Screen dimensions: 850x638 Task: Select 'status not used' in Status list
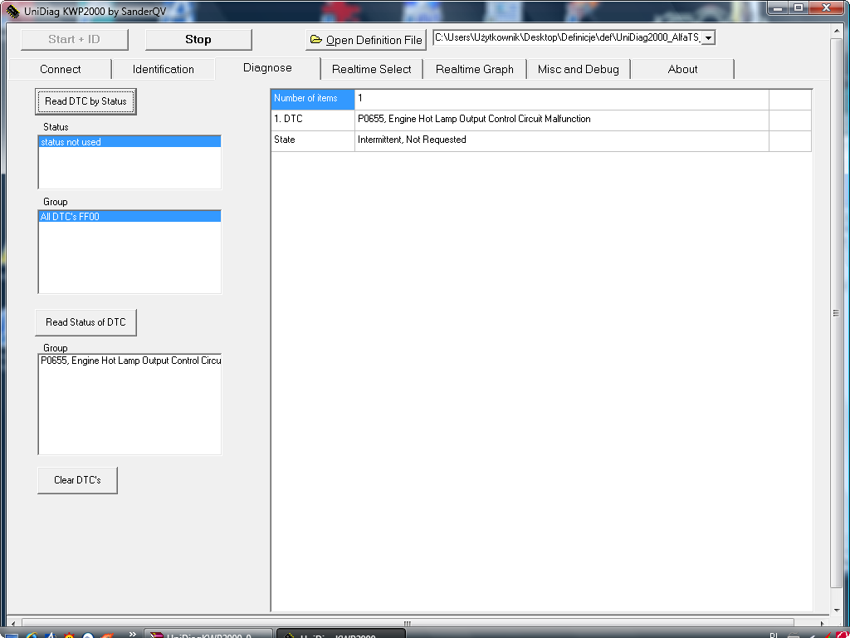click(129, 142)
